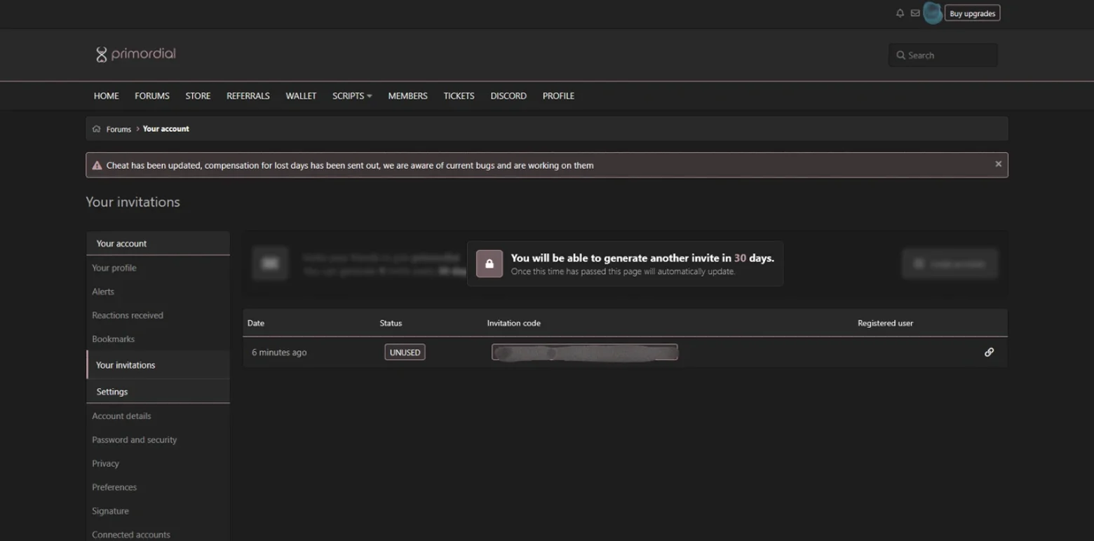The image size is (1094, 541).
Task: Open the PROFILE nav item
Action: pyautogui.click(x=558, y=96)
